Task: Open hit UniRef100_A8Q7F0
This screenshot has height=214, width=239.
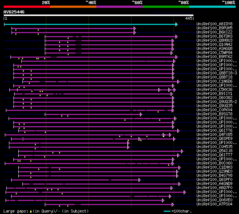Action: 214,188
